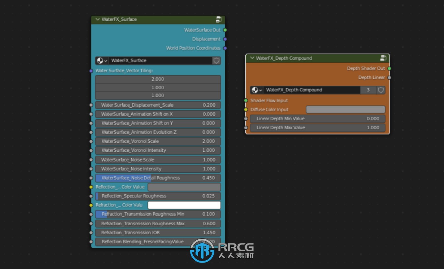Screen dimensions: 444x269
Task: Click the WaterSurface_Noise Intensity field
Action: pos(158,169)
